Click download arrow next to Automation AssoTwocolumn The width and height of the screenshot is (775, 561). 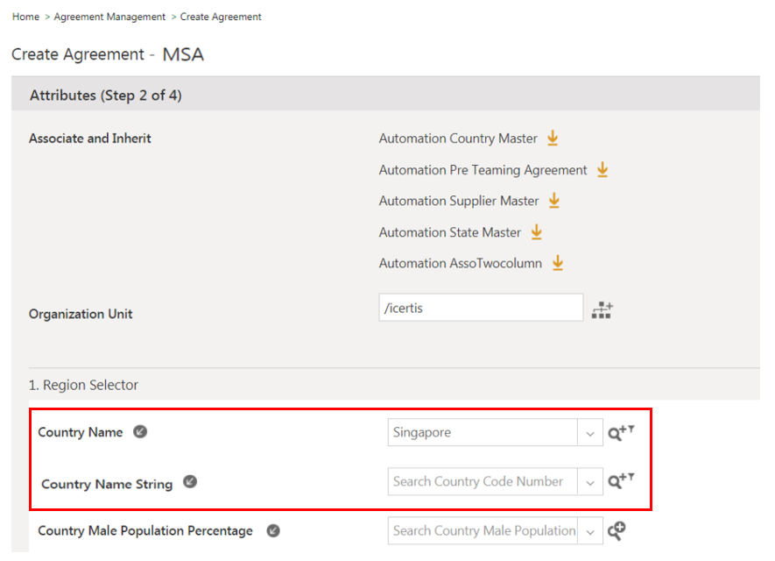pyautogui.click(x=557, y=263)
